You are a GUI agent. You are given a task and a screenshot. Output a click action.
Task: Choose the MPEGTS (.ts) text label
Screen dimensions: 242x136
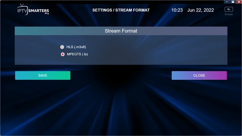coord(77,54)
